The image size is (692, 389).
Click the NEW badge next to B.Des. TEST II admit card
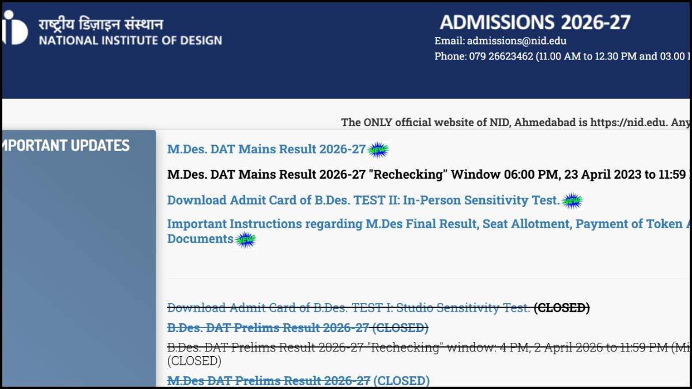572,201
